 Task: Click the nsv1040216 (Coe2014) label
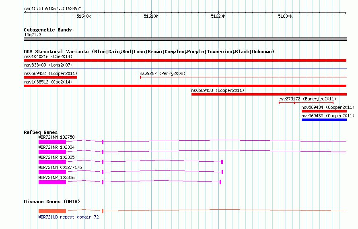(x=48, y=56)
